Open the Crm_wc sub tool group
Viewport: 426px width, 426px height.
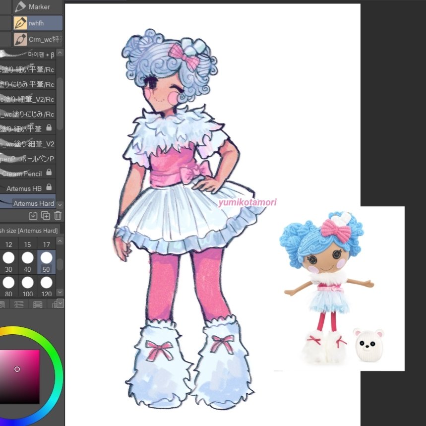(38, 39)
